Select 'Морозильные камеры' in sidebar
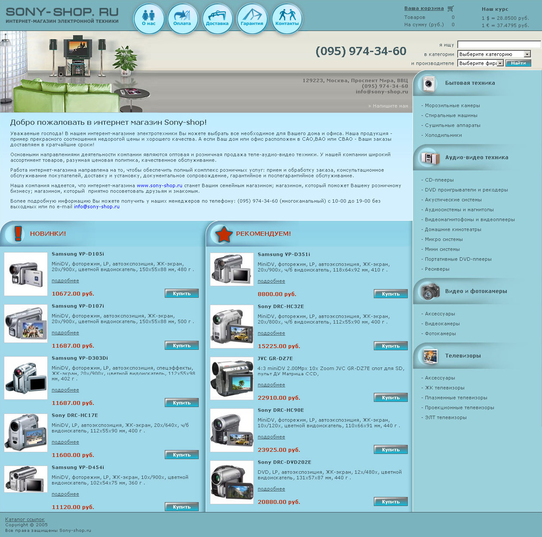This screenshot has height=537, width=542. (x=453, y=105)
